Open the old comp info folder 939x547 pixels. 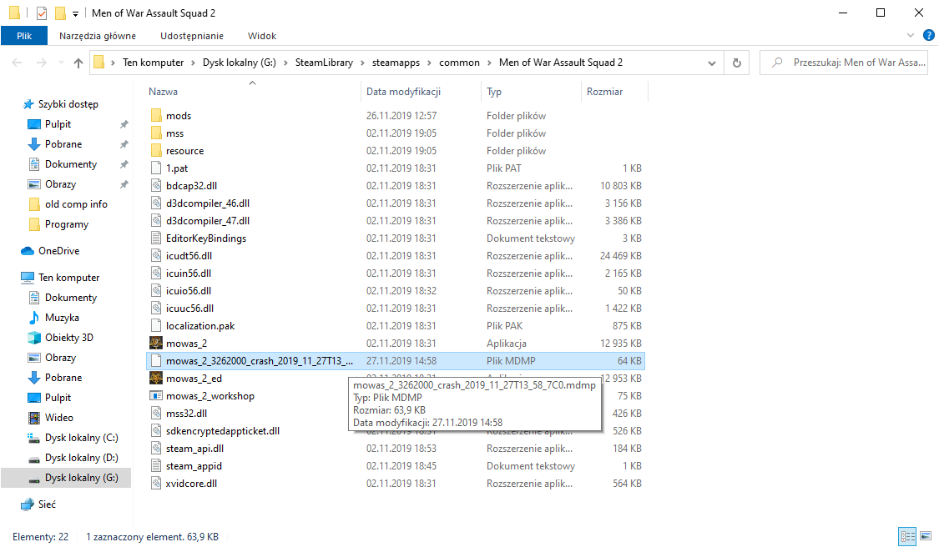(x=76, y=204)
